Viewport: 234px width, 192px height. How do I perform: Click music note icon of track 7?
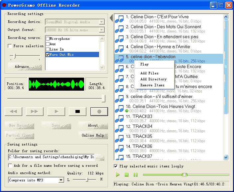(119, 79)
